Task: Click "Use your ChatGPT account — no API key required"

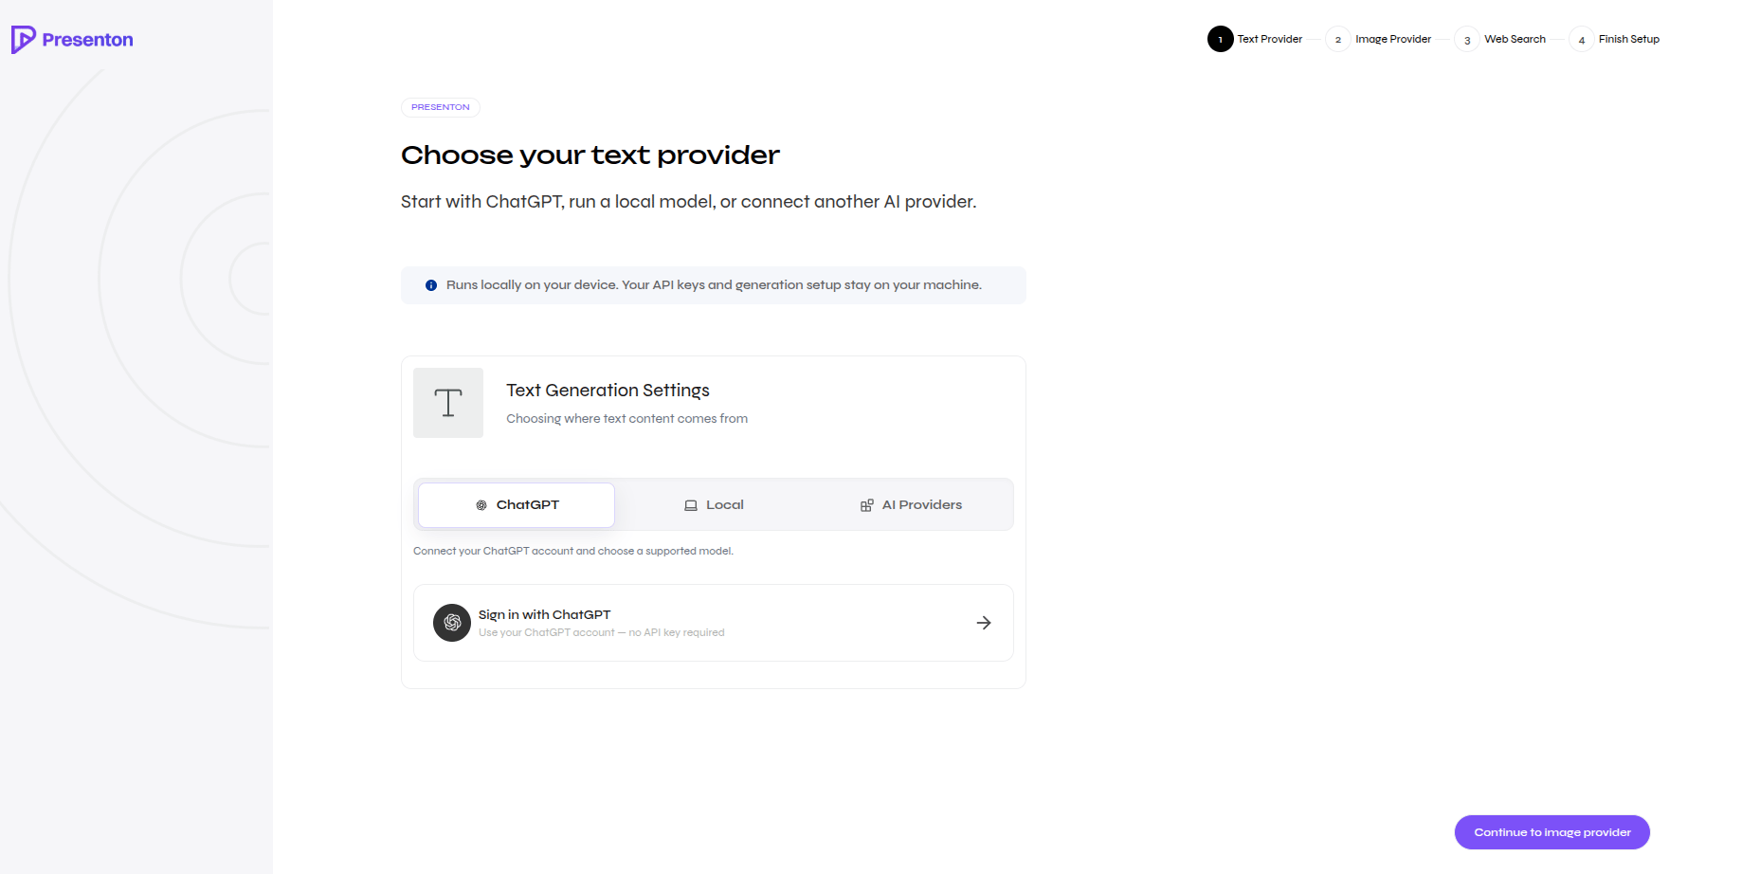Action: pos(601,633)
